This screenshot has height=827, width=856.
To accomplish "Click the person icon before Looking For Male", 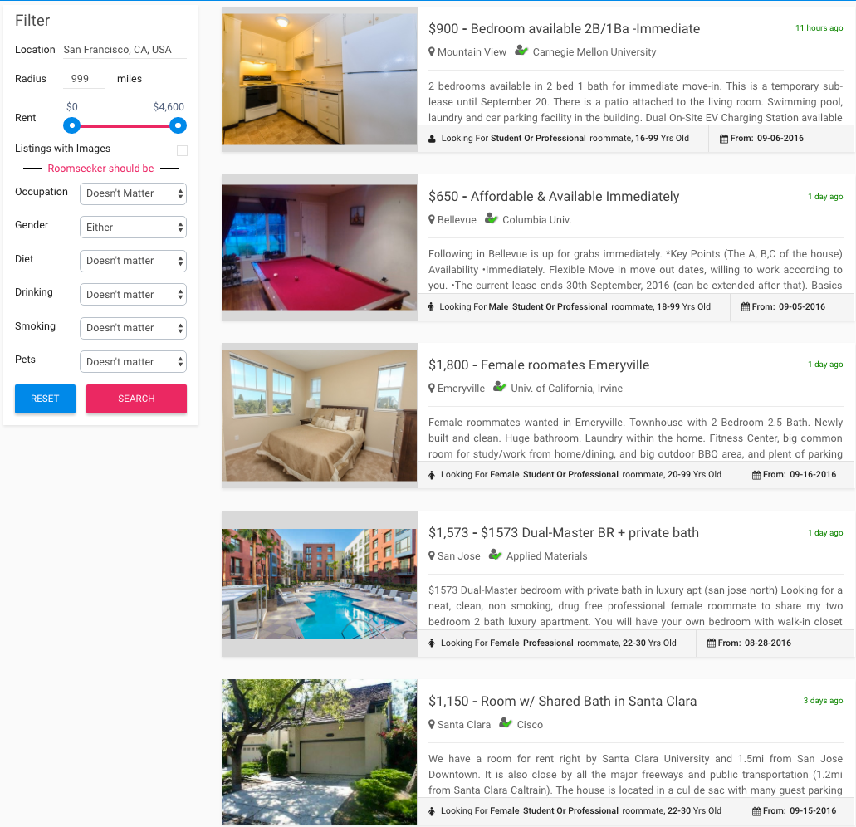I will click(x=431, y=306).
